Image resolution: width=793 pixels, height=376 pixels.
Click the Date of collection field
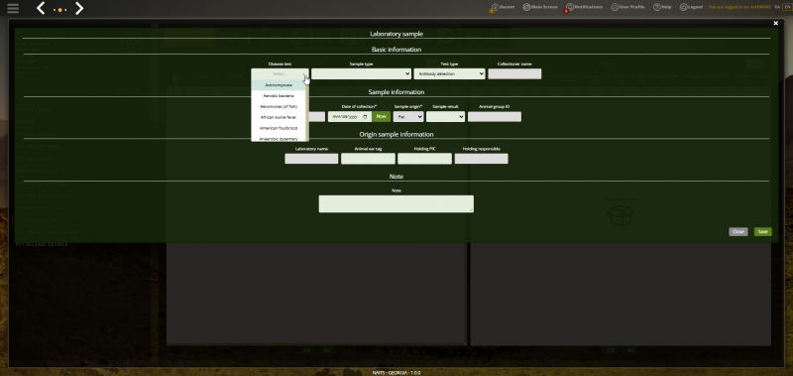350,116
